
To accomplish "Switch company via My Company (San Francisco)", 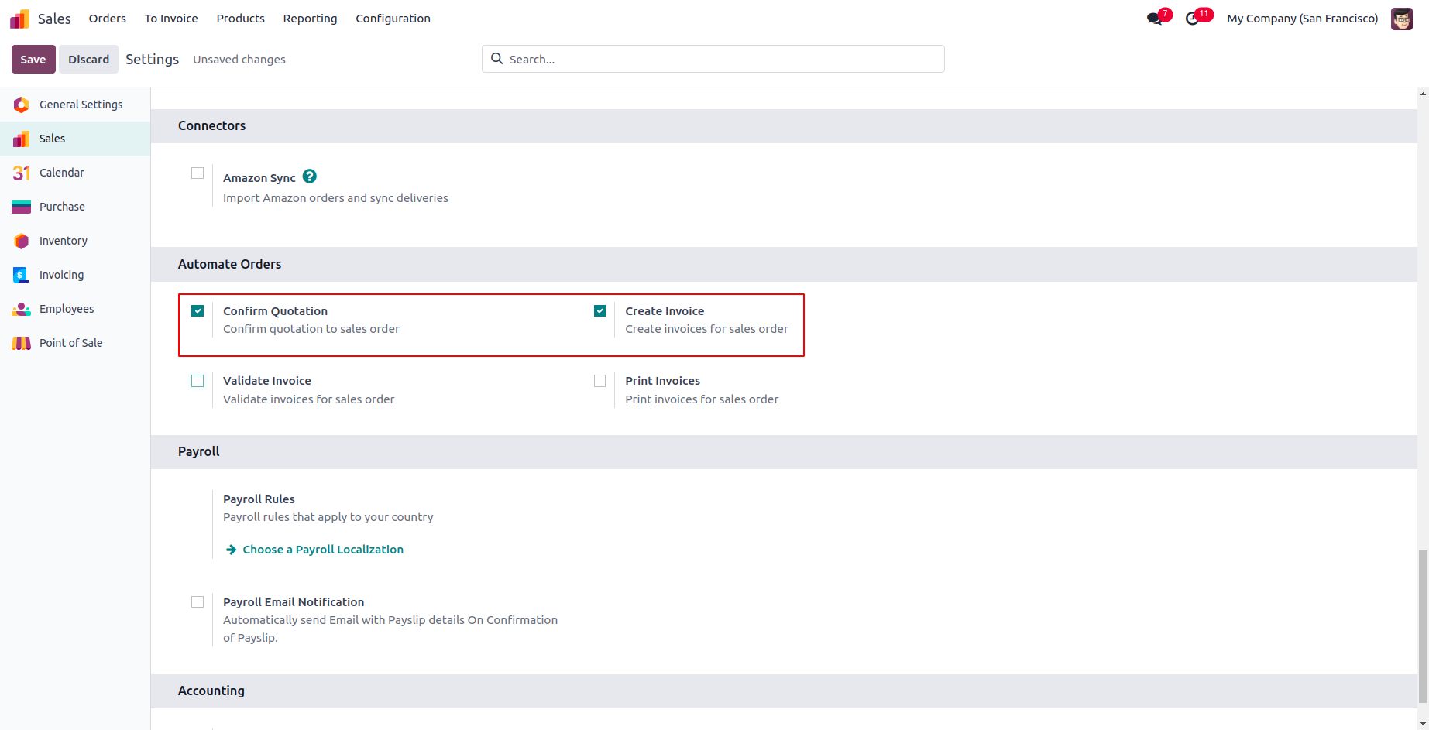I will click(1302, 19).
